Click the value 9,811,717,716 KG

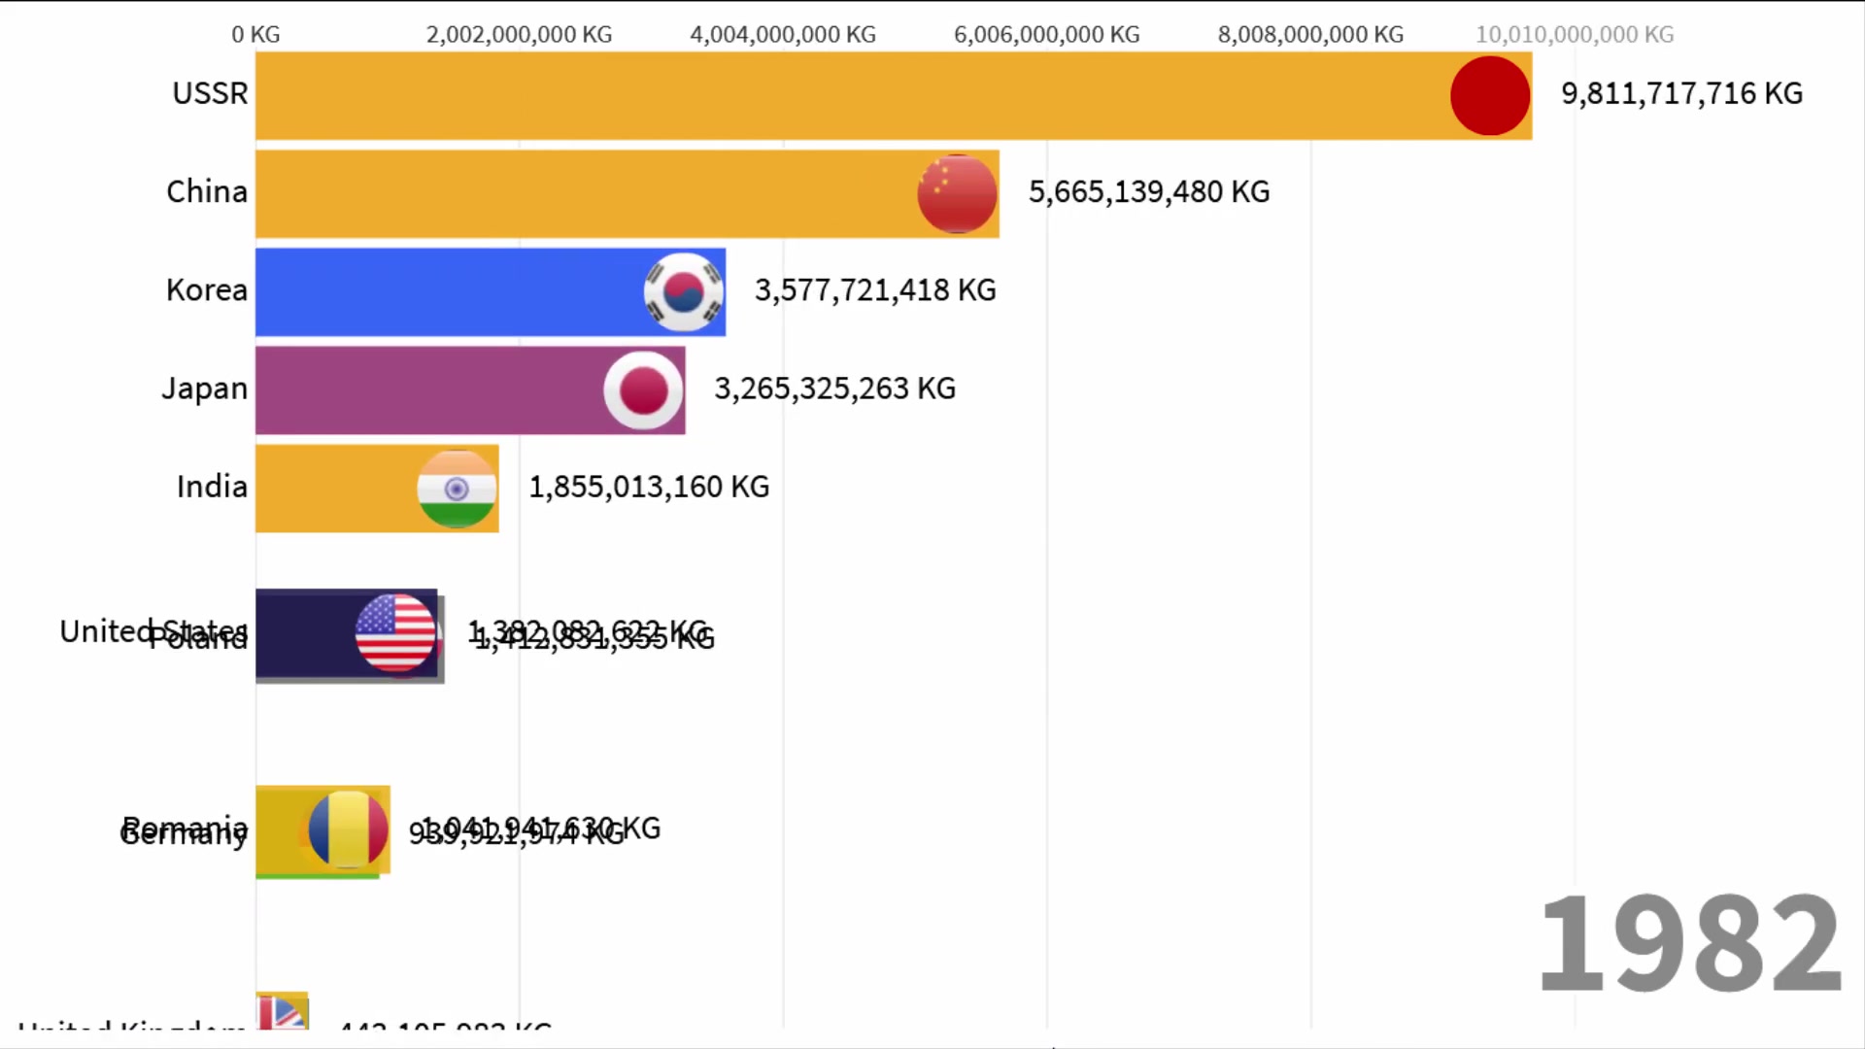point(1681,93)
